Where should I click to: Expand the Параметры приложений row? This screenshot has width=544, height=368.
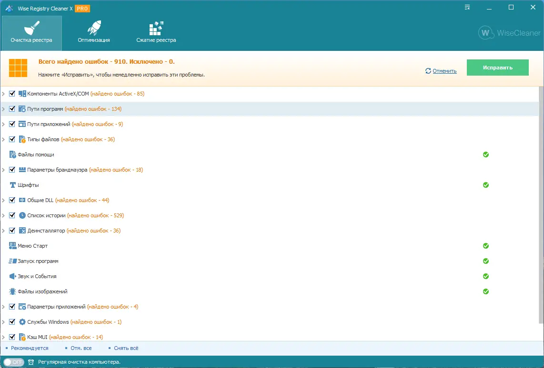click(3, 307)
